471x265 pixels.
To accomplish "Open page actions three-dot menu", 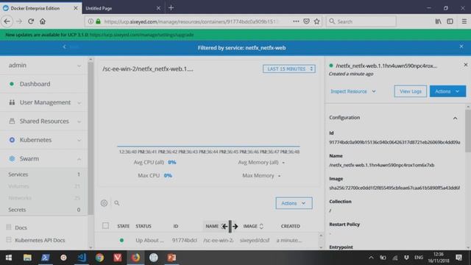I will point(296,21).
